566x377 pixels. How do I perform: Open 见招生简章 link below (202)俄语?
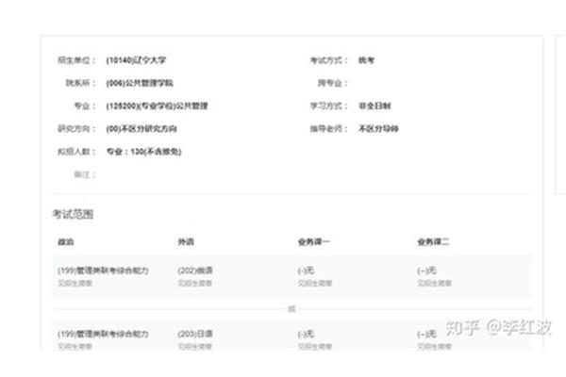(x=195, y=283)
